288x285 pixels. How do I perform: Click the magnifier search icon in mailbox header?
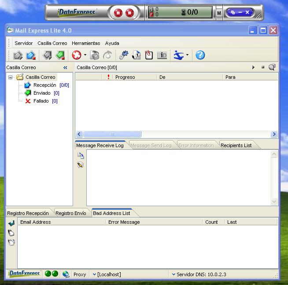click(x=272, y=67)
